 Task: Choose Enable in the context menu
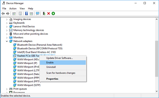(63, 62)
